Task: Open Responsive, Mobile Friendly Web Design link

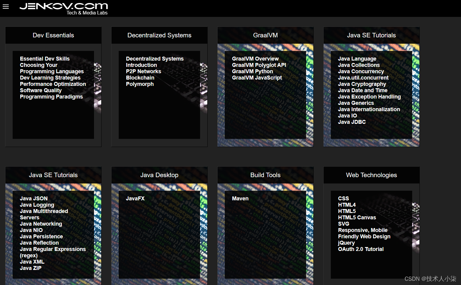Action: [364, 233]
